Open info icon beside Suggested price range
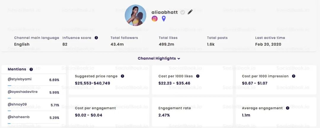Screen dimensions: 320x128 click(122, 76)
